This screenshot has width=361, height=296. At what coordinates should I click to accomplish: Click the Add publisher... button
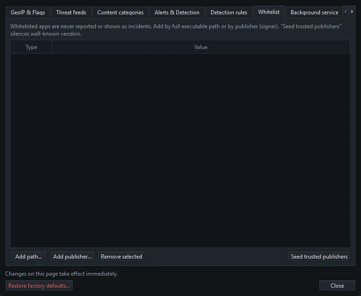72,256
